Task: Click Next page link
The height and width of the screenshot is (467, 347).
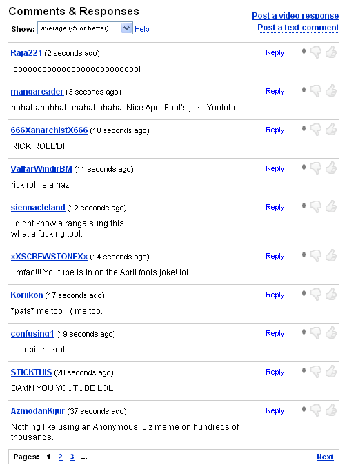Action: click(x=325, y=457)
